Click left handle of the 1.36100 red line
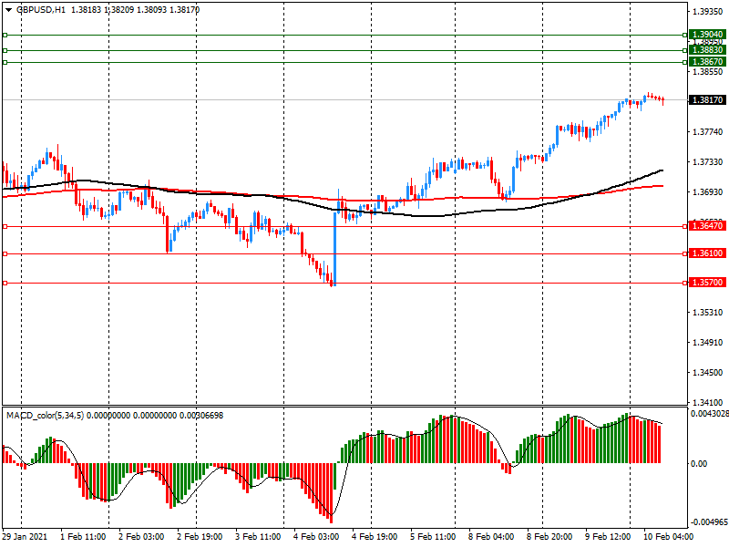This screenshot has height=547, width=729. click(x=5, y=253)
